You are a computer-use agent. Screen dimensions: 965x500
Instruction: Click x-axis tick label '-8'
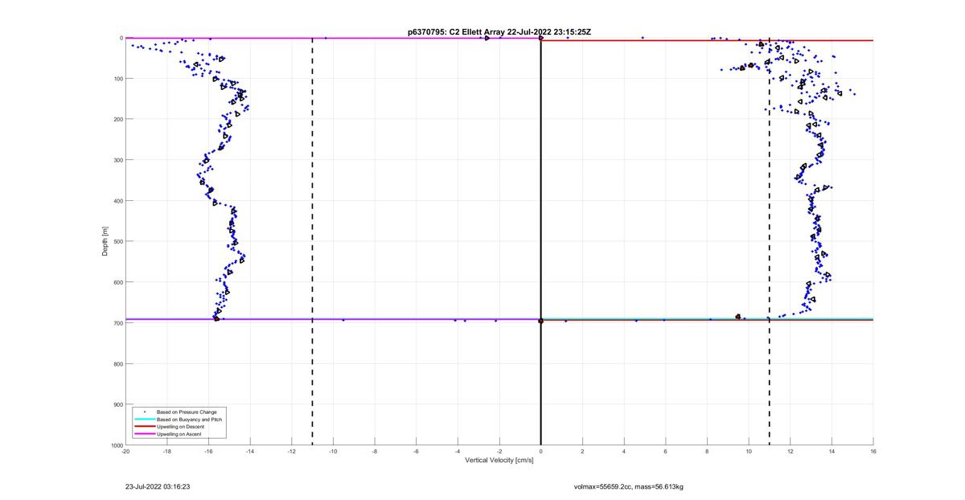375,452
